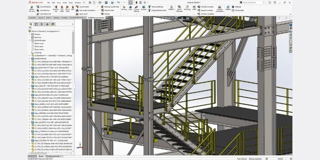Insert a Gusset Plate
Image resolution: width=320 pixels, height=160 pixels.
click(x=68, y=9)
